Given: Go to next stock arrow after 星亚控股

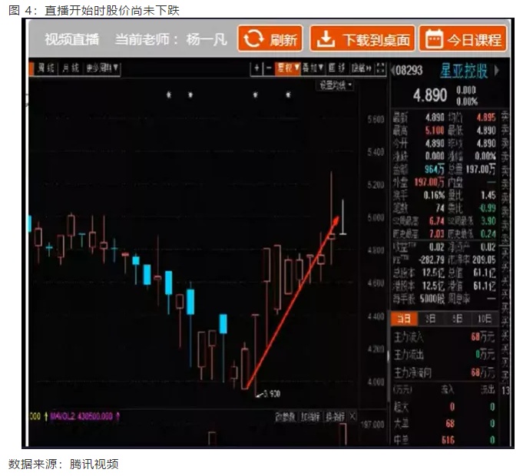Looking at the screenshot, I should pyautogui.click(x=497, y=71).
